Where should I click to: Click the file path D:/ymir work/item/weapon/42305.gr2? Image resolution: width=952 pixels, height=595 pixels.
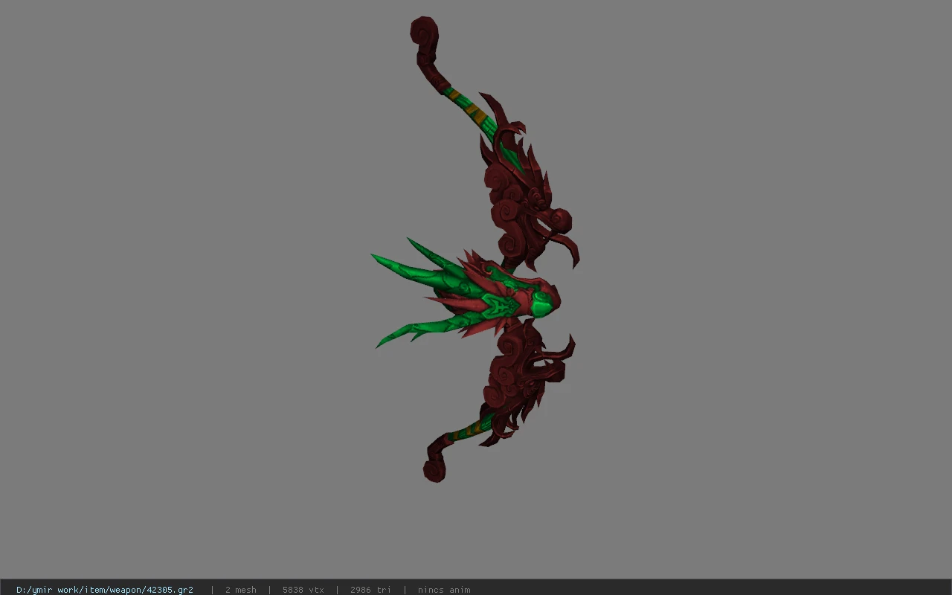click(x=105, y=590)
